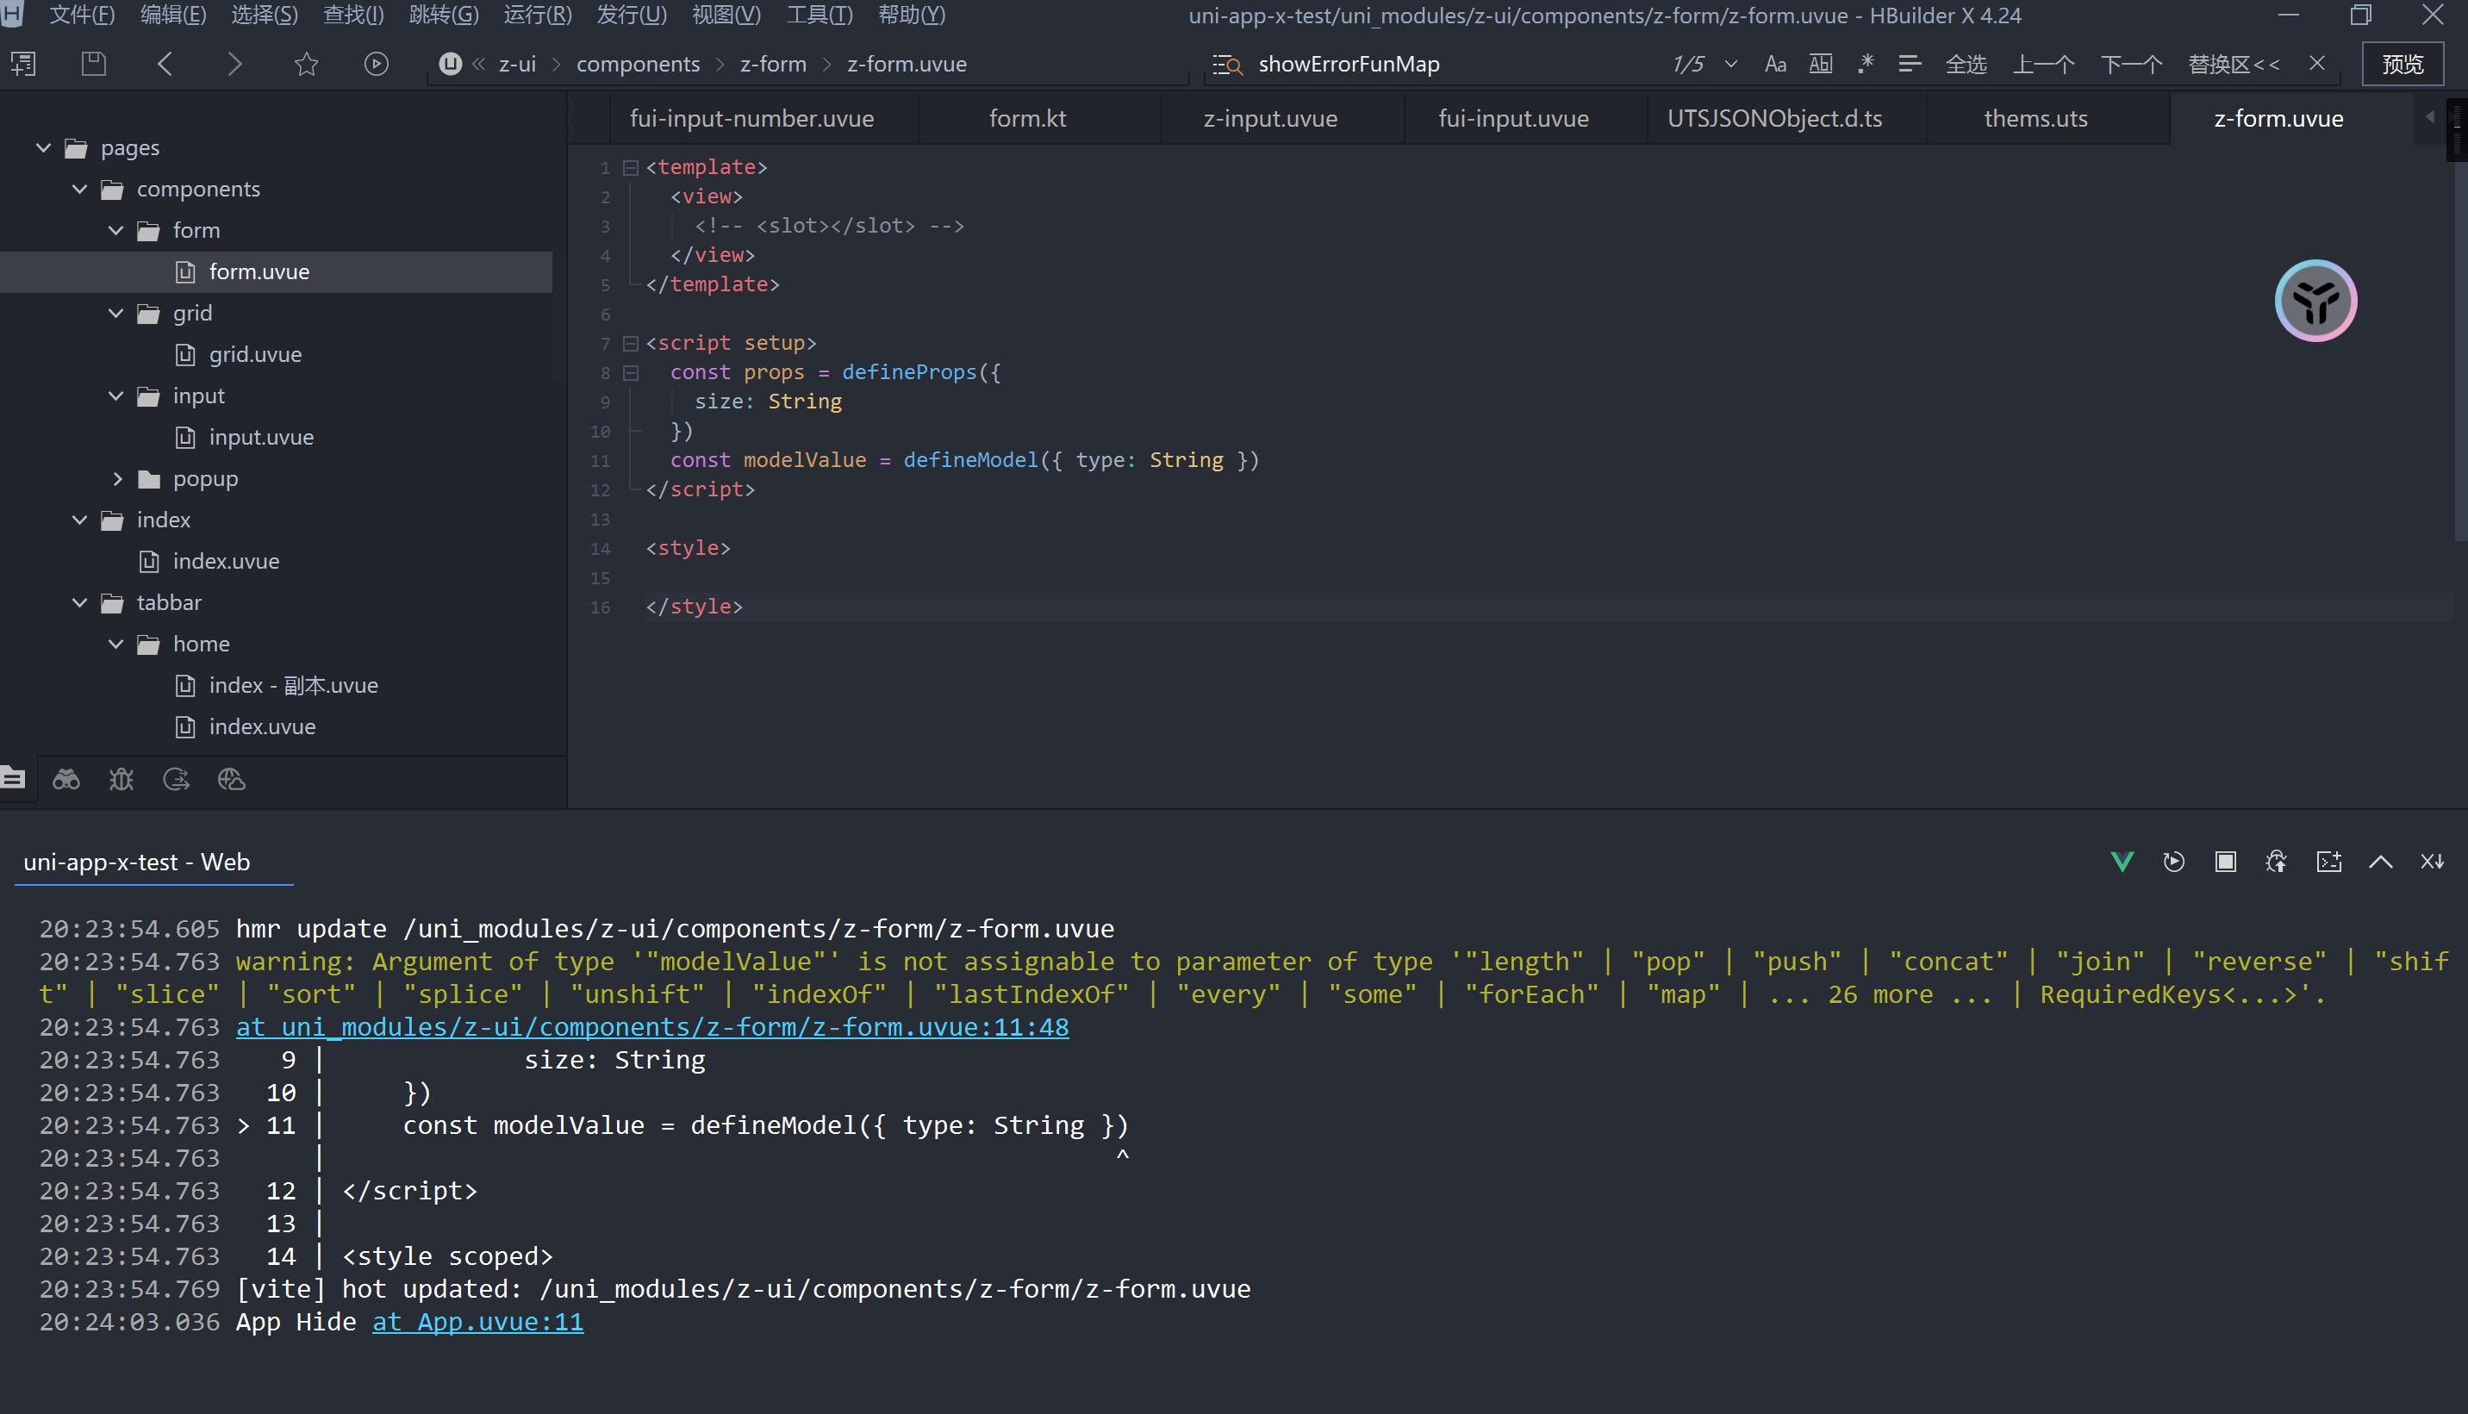Click the console debug gear icon
2468x1414 pixels.
click(2277, 862)
